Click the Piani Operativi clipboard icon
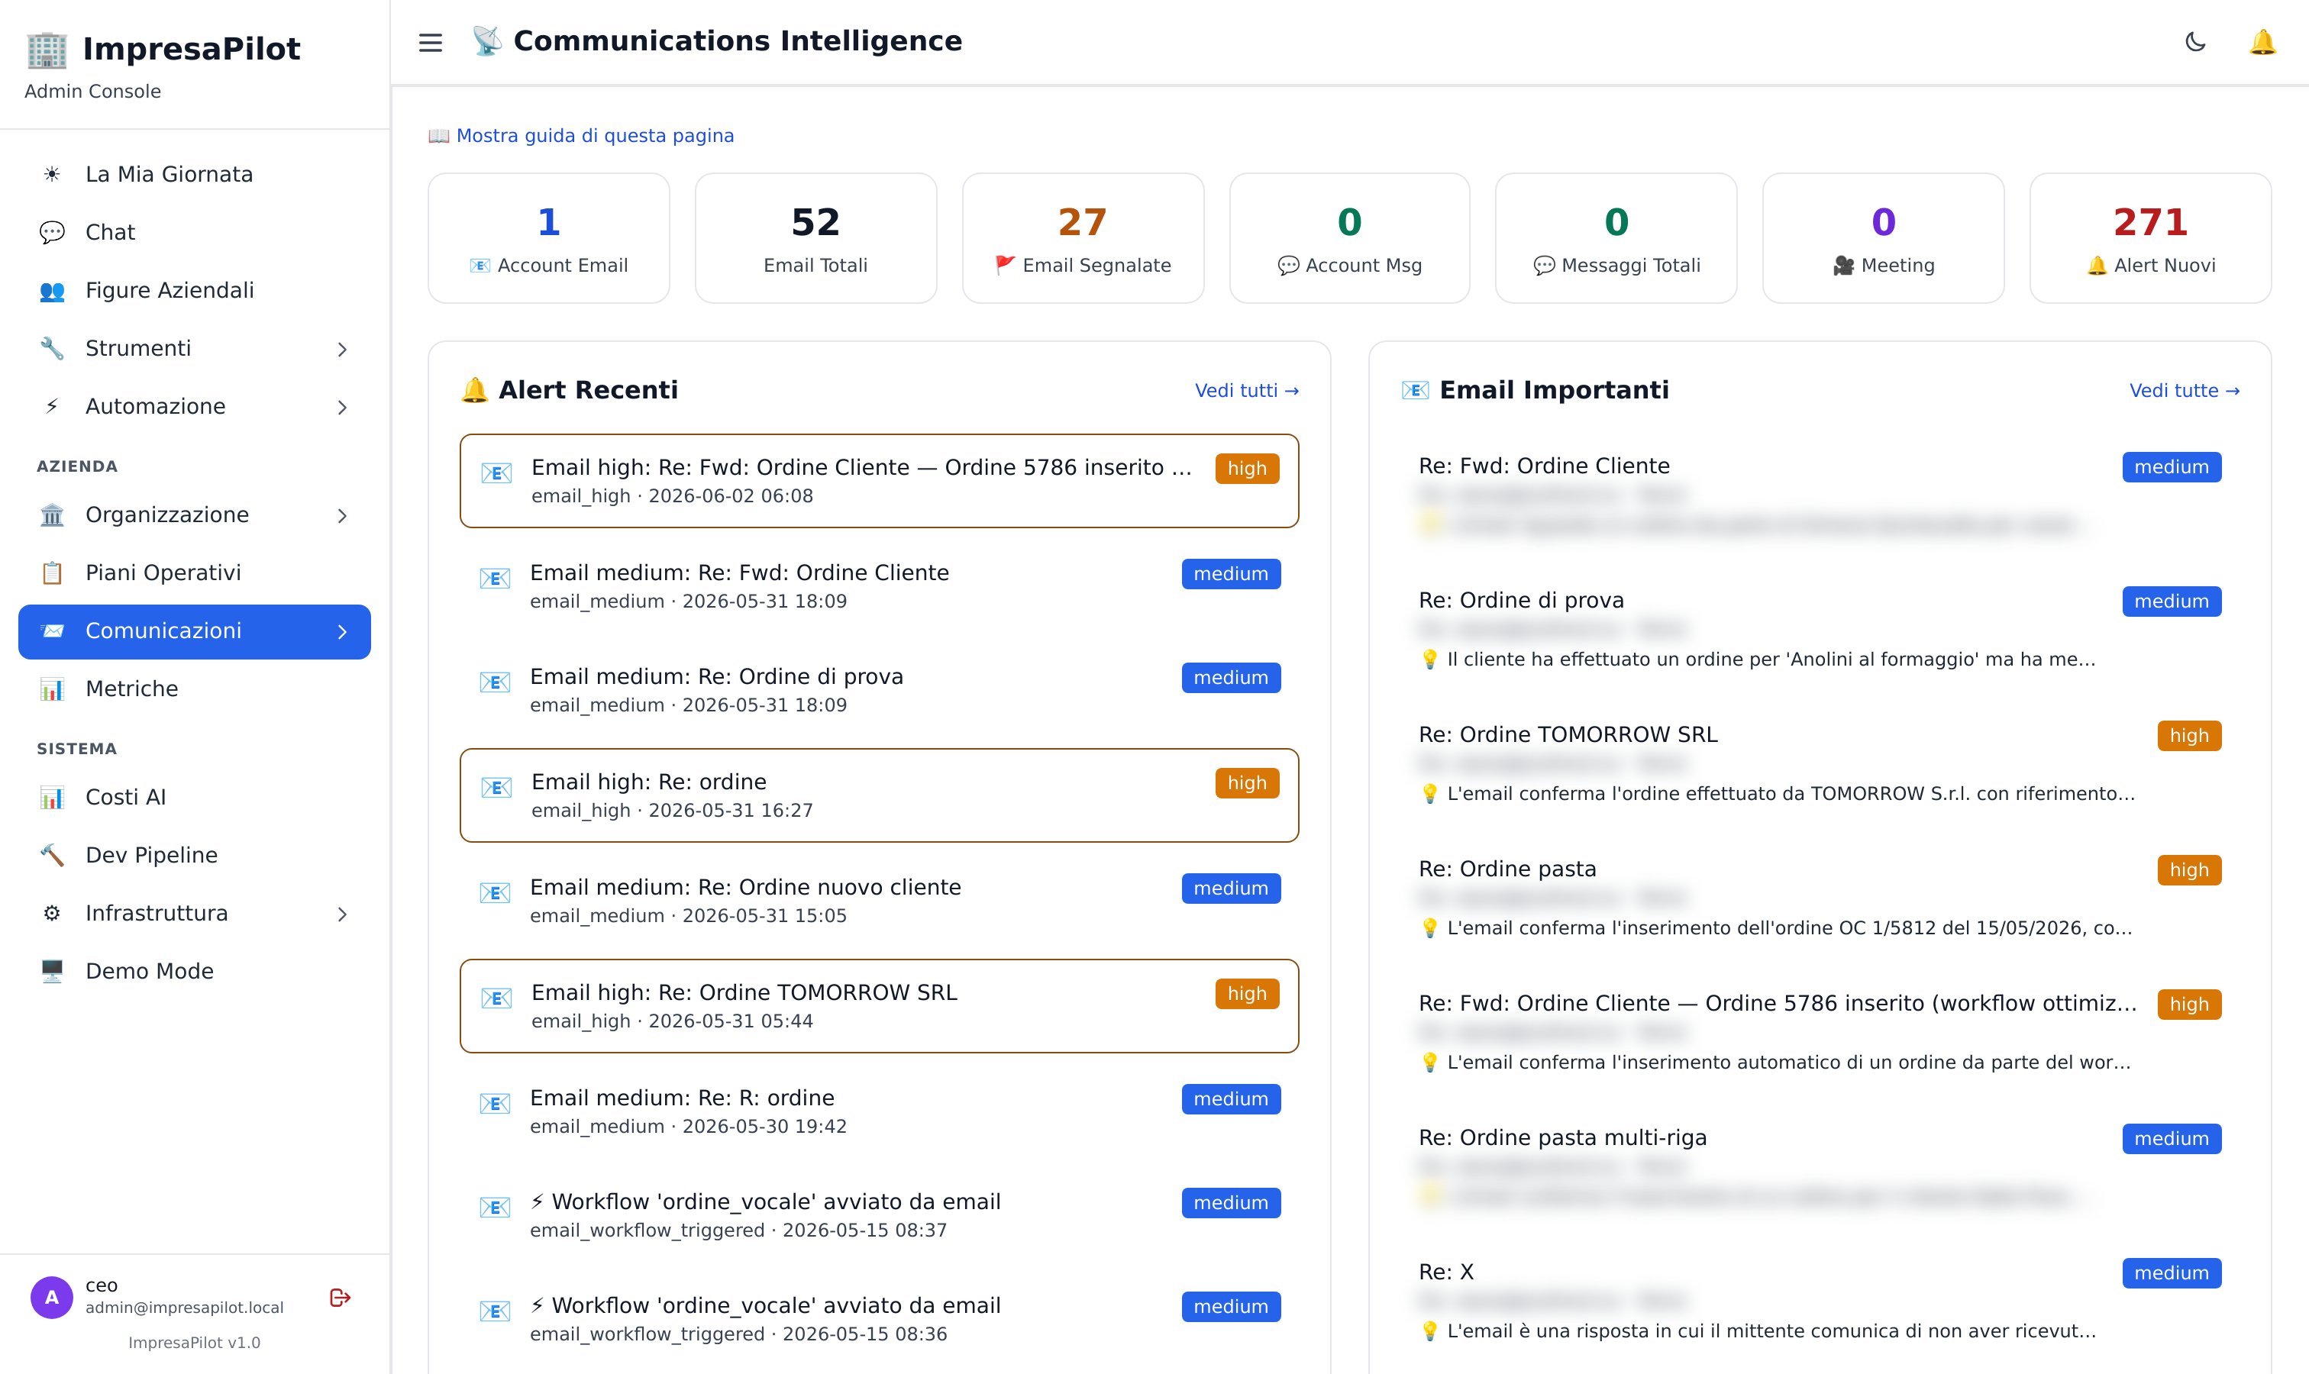The height and width of the screenshot is (1374, 2309). [x=52, y=573]
